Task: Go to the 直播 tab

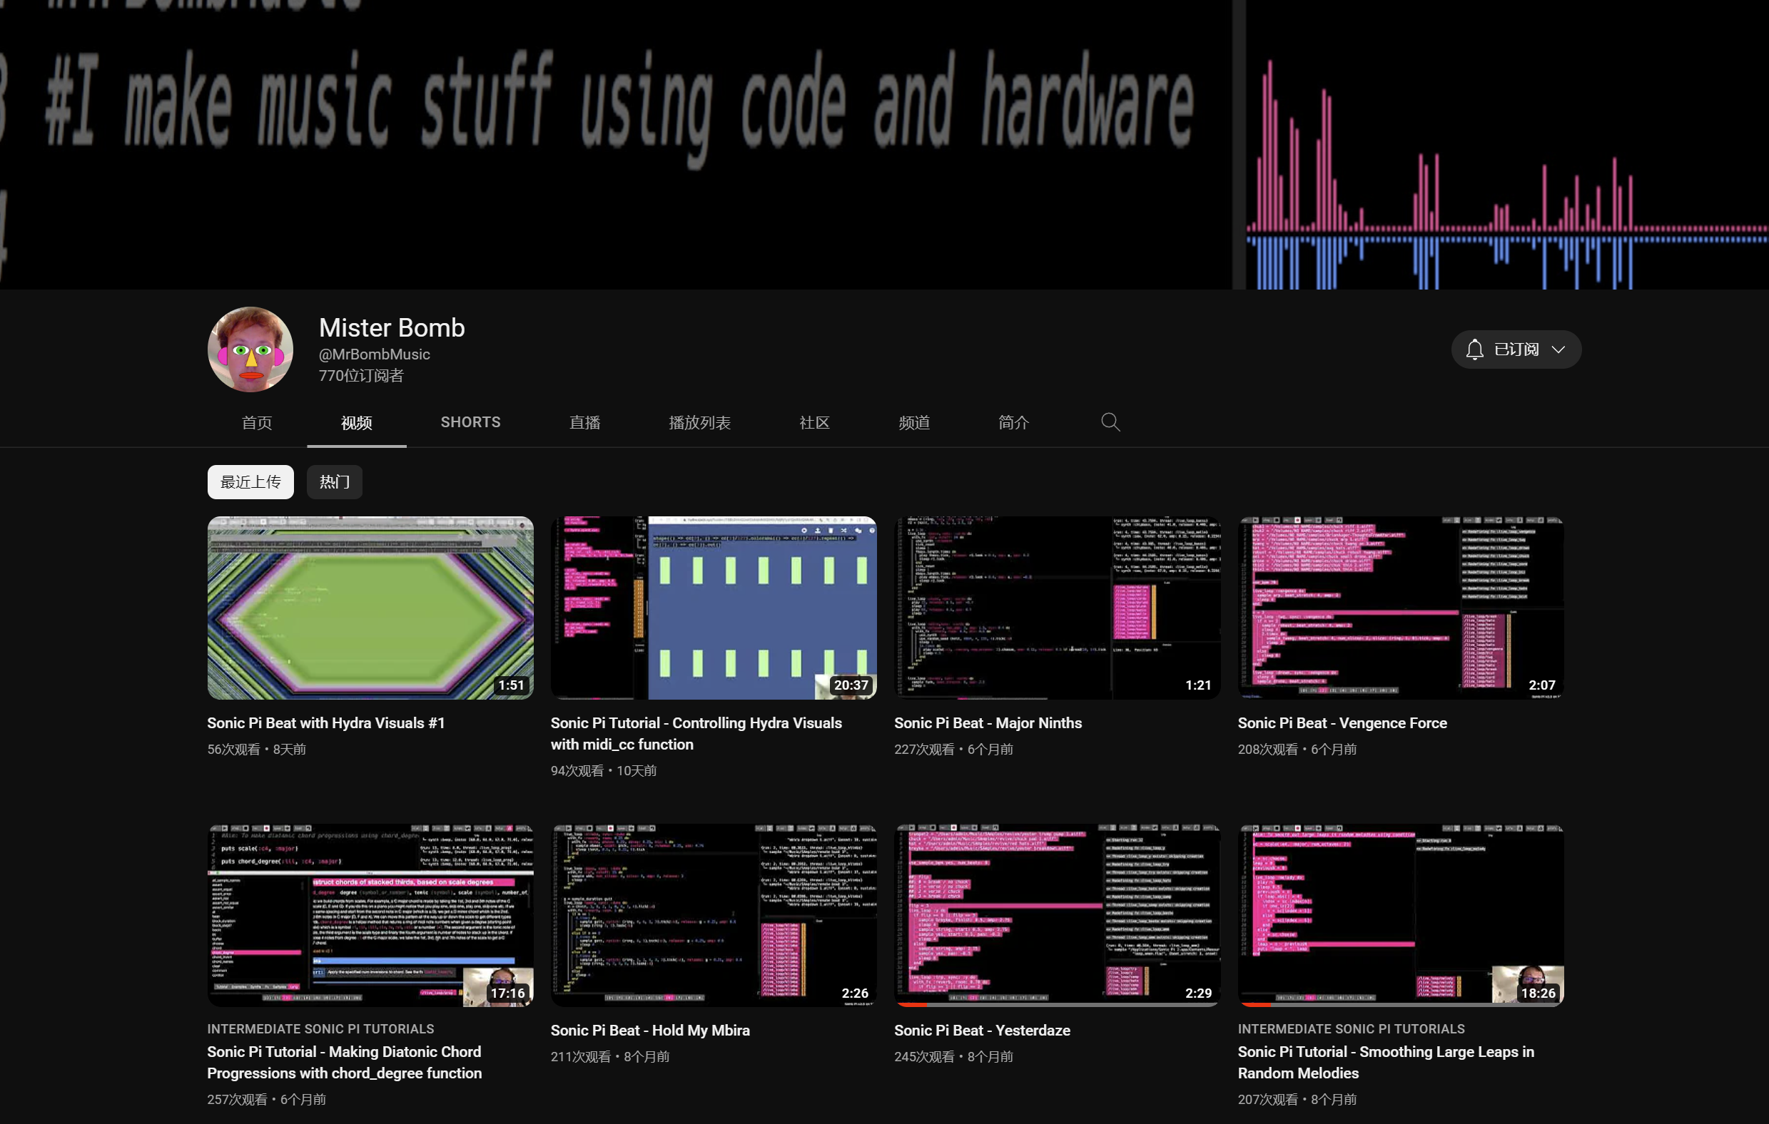Action: 584,423
